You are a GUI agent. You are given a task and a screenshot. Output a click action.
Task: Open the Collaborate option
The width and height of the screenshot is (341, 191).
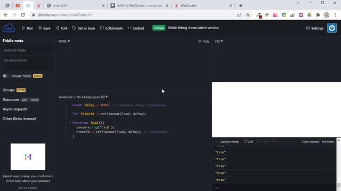coord(111,28)
